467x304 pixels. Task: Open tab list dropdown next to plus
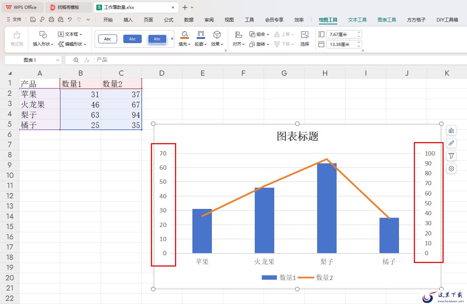[192, 7]
